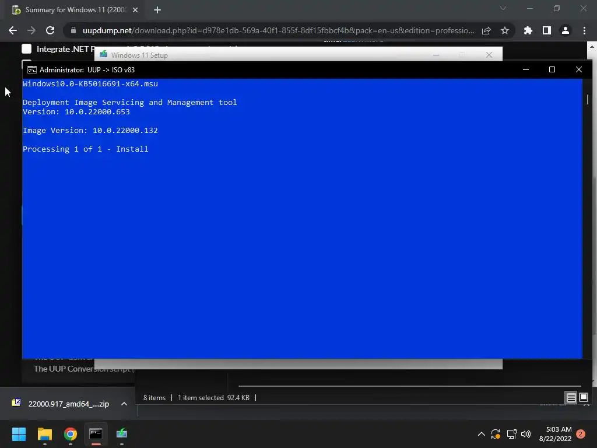Open the Windows Start menu
Image resolution: width=597 pixels, height=448 pixels.
(19, 433)
